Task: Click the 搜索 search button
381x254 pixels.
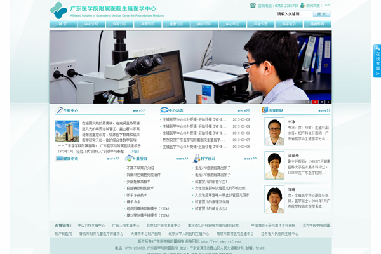Action: point(322,14)
